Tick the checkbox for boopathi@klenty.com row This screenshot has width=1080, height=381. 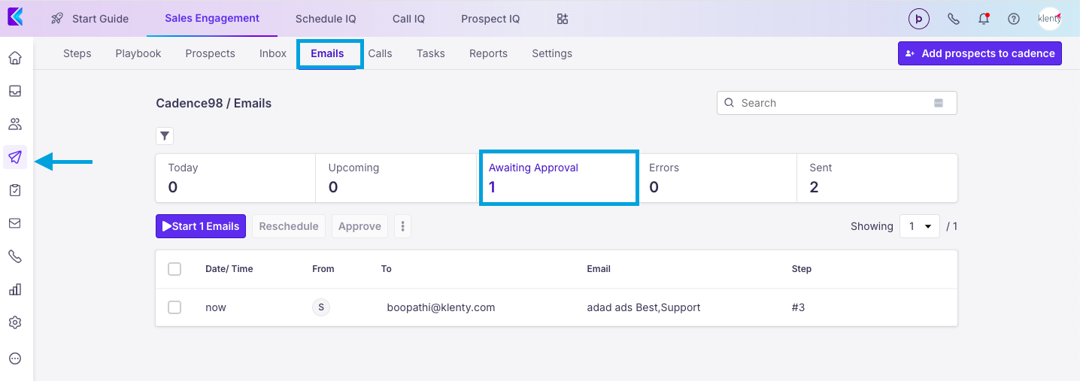point(174,307)
